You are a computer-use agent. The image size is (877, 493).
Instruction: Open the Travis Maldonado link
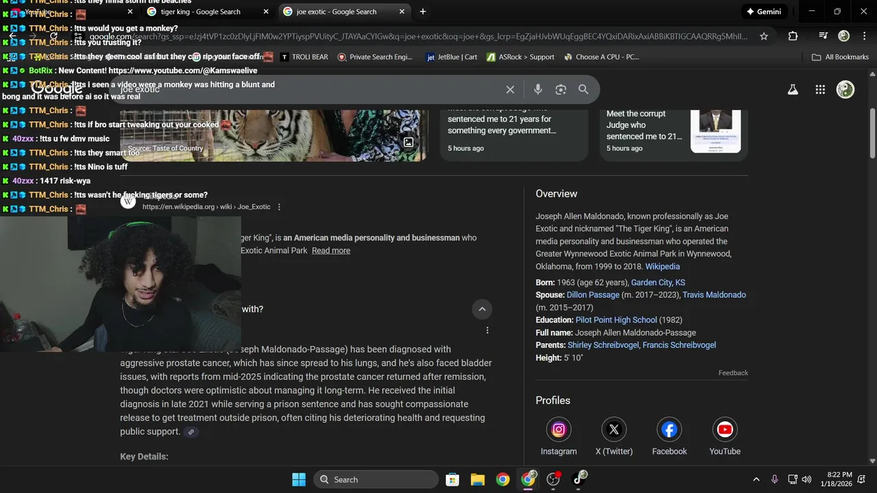(714, 295)
